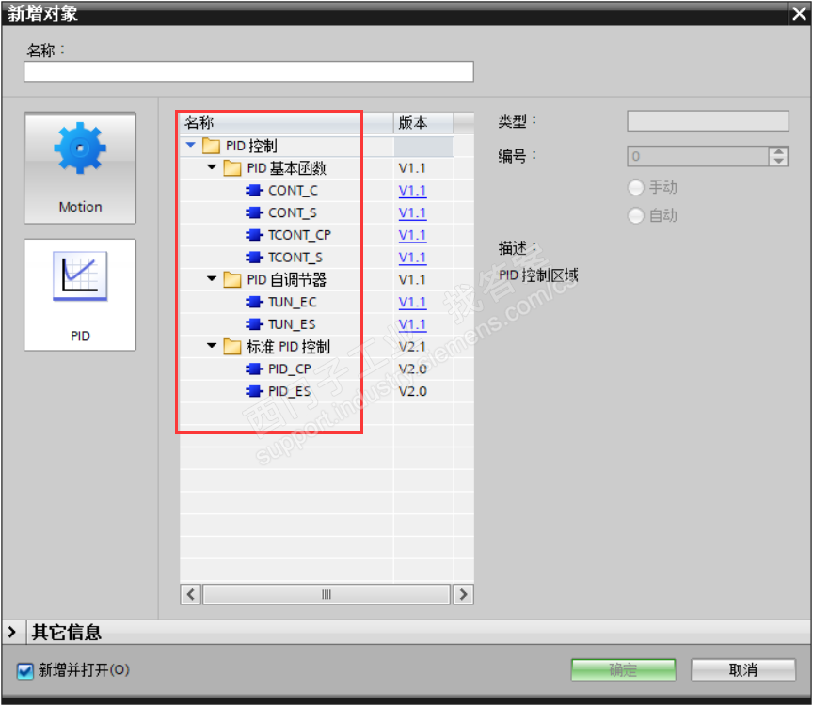Click the 取消 button
The width and height of the screenshot is (813, 706).
[x=743, y=669]
